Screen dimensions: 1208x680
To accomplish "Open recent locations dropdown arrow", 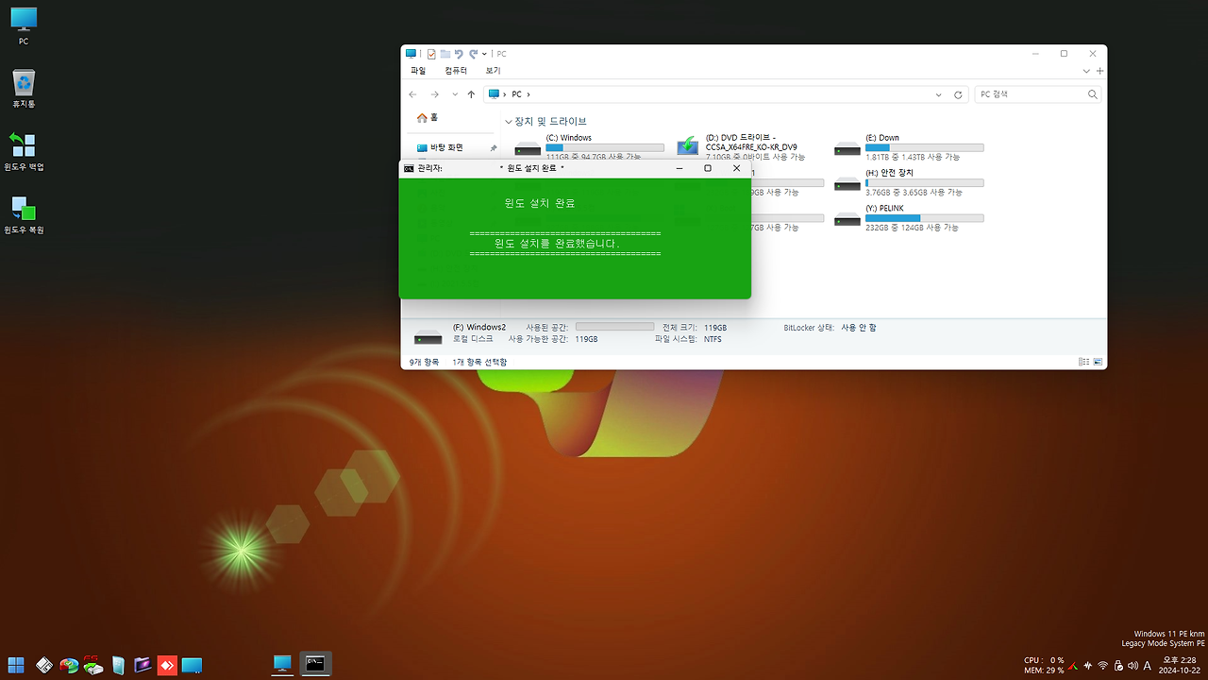I will 455,94.
